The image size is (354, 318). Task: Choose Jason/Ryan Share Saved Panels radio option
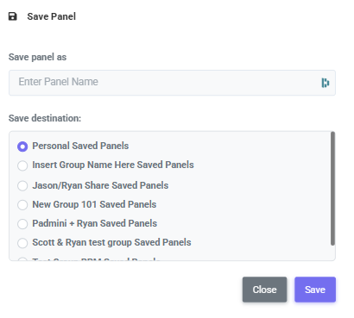point(22,185)
